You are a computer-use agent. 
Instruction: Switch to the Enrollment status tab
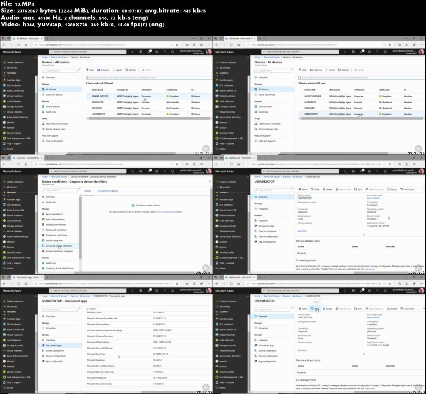(x=108, y=191)
